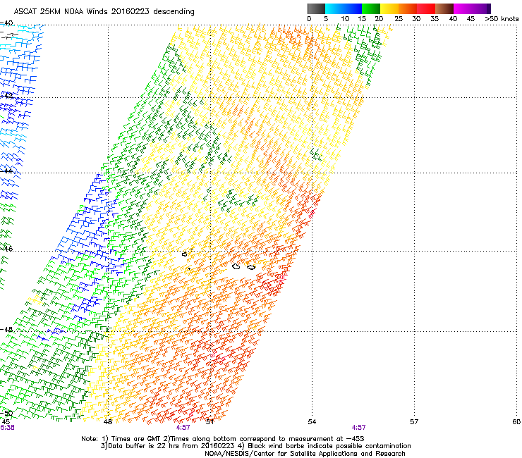The height and width of the screenshot is (458, 522).
Task: Click the red 30-35 knots legend segment
Action: [426, 8]
